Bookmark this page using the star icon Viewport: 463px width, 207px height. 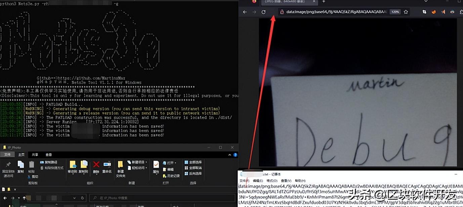pos(406,12)
